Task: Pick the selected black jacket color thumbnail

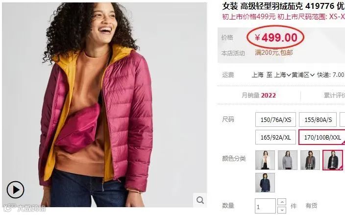Action: (333, 160)
